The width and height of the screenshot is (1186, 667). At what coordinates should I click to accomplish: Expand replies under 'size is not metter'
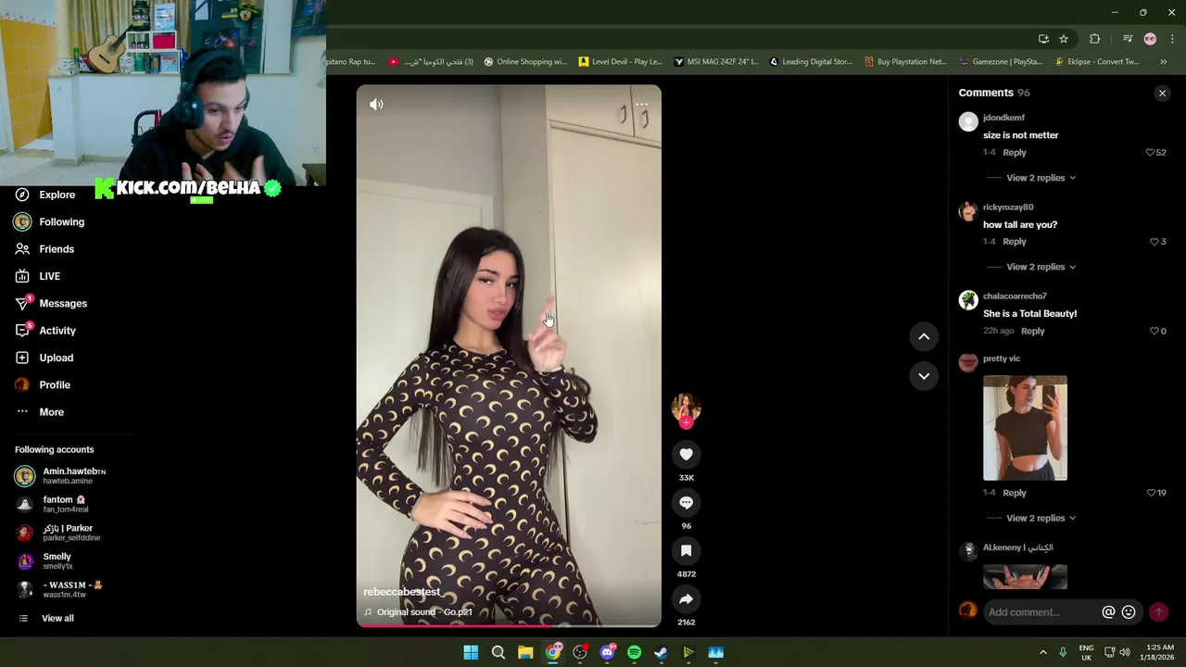click(1041, 178)
